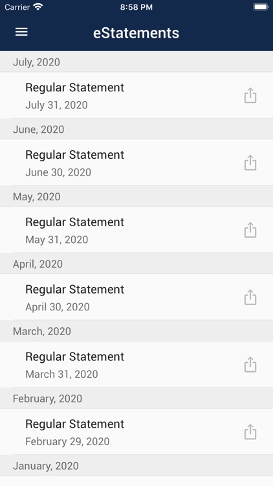
Task: Tap the battery indicator in status bar
Action: point(261,7)
